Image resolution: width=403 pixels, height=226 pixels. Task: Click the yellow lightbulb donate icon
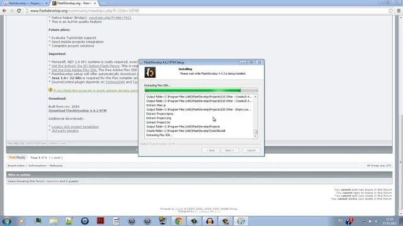50,90
